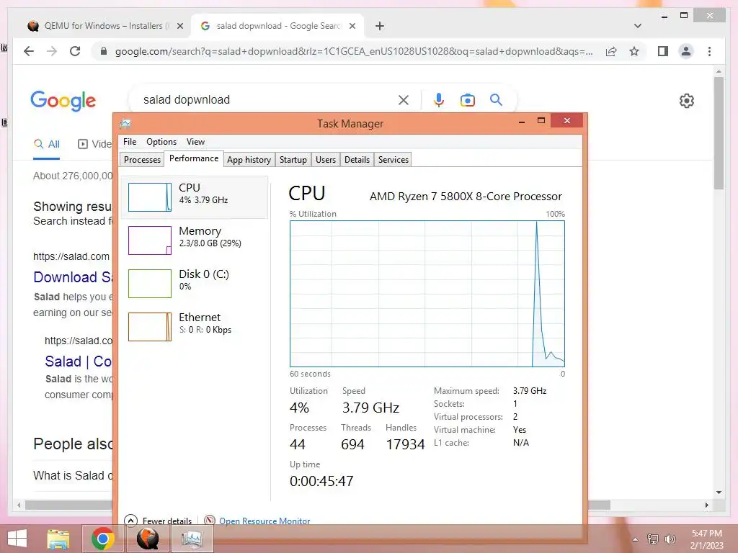Switch to the App history tab
Screen dimensions: 738x553
249,159
